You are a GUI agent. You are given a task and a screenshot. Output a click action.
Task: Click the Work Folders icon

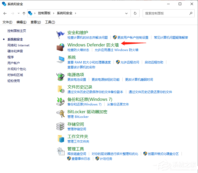pos(61,139)
